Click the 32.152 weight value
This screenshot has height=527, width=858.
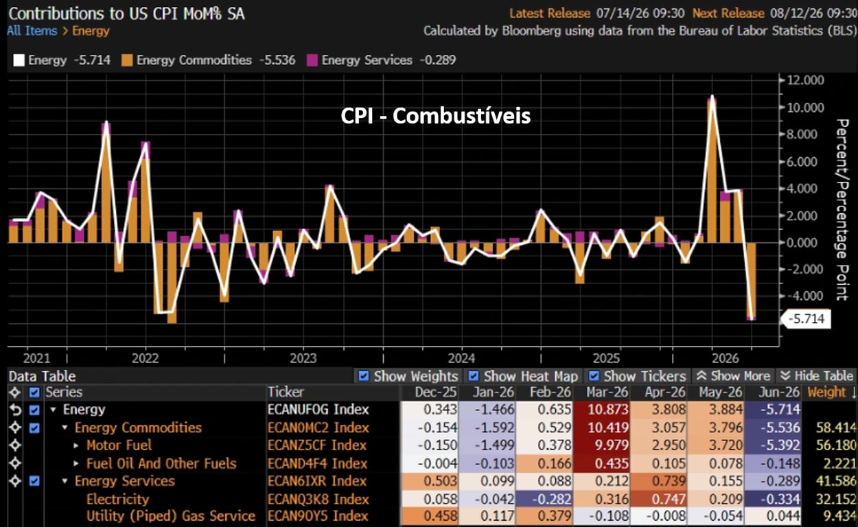pyautogui.click(x=835, y=499)
